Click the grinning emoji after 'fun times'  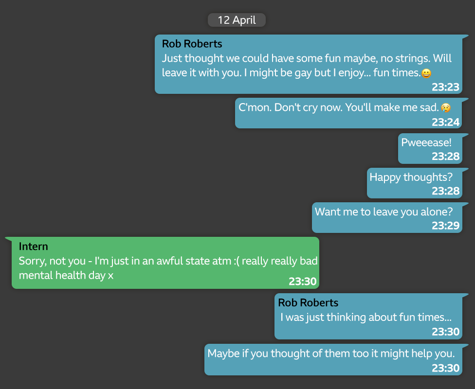[x=426, y=73]
